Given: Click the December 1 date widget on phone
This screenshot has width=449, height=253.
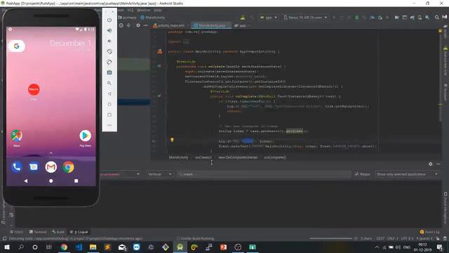Looking at the screenshot, I should click(x=70, y=43).
